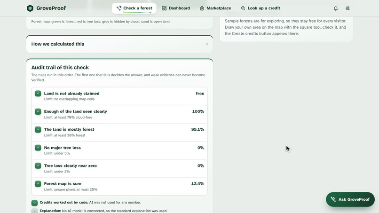Open the settings sliders icon
This screenshot has height=213, width=379.
click(347, 8)
